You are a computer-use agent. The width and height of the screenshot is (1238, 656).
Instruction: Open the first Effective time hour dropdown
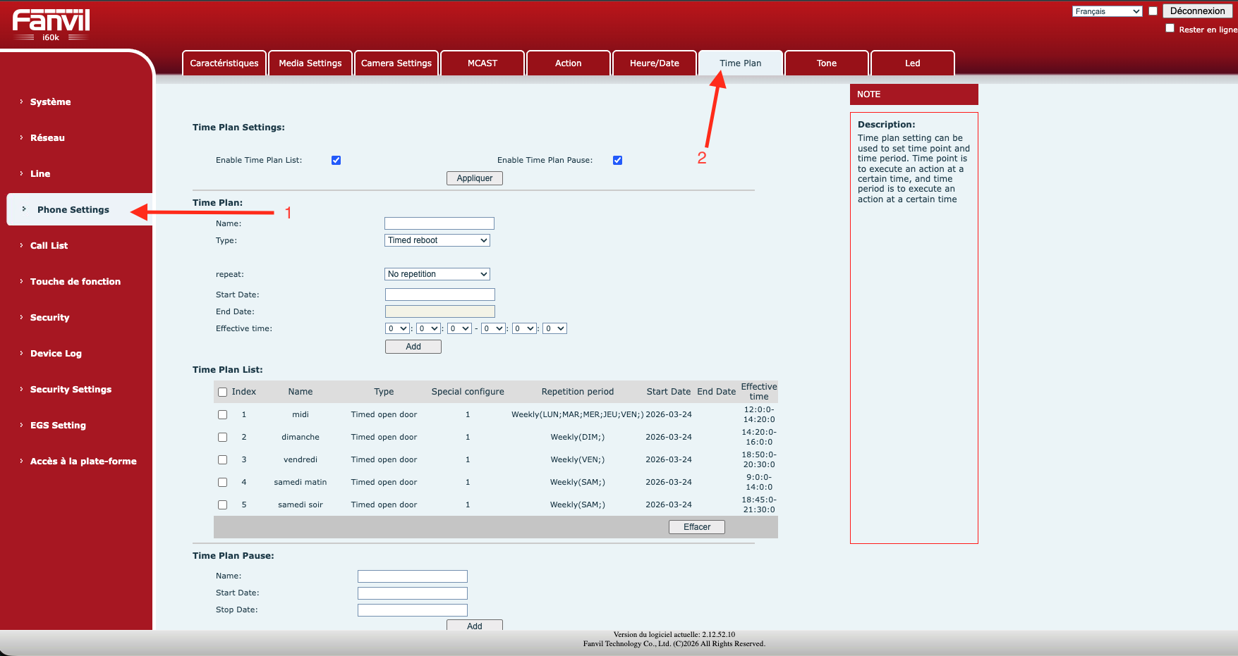[398, 329]
